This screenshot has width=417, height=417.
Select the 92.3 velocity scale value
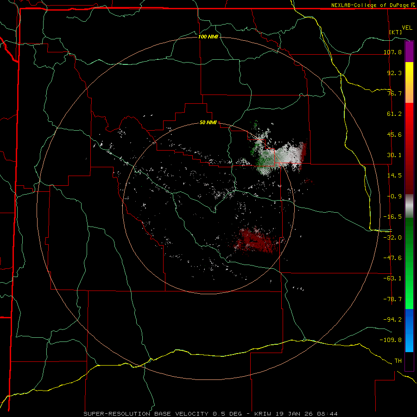[x=394, y=73]
